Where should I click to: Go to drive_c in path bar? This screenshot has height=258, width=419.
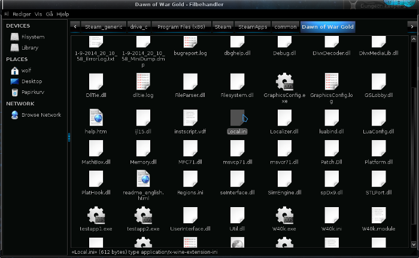click(x=139, y=27)
